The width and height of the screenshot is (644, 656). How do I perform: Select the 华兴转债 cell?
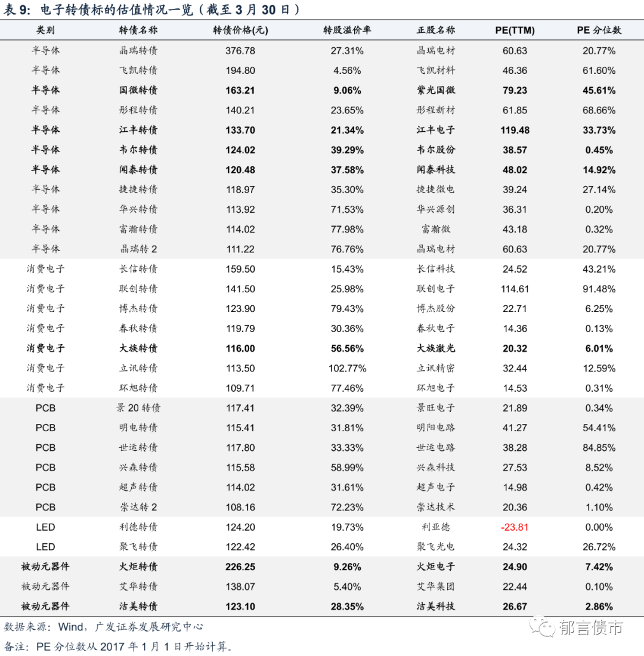tap(138, 209)
